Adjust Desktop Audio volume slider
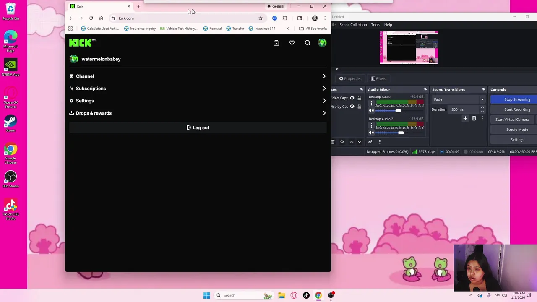The image size is (537, 302). point(399,111)
